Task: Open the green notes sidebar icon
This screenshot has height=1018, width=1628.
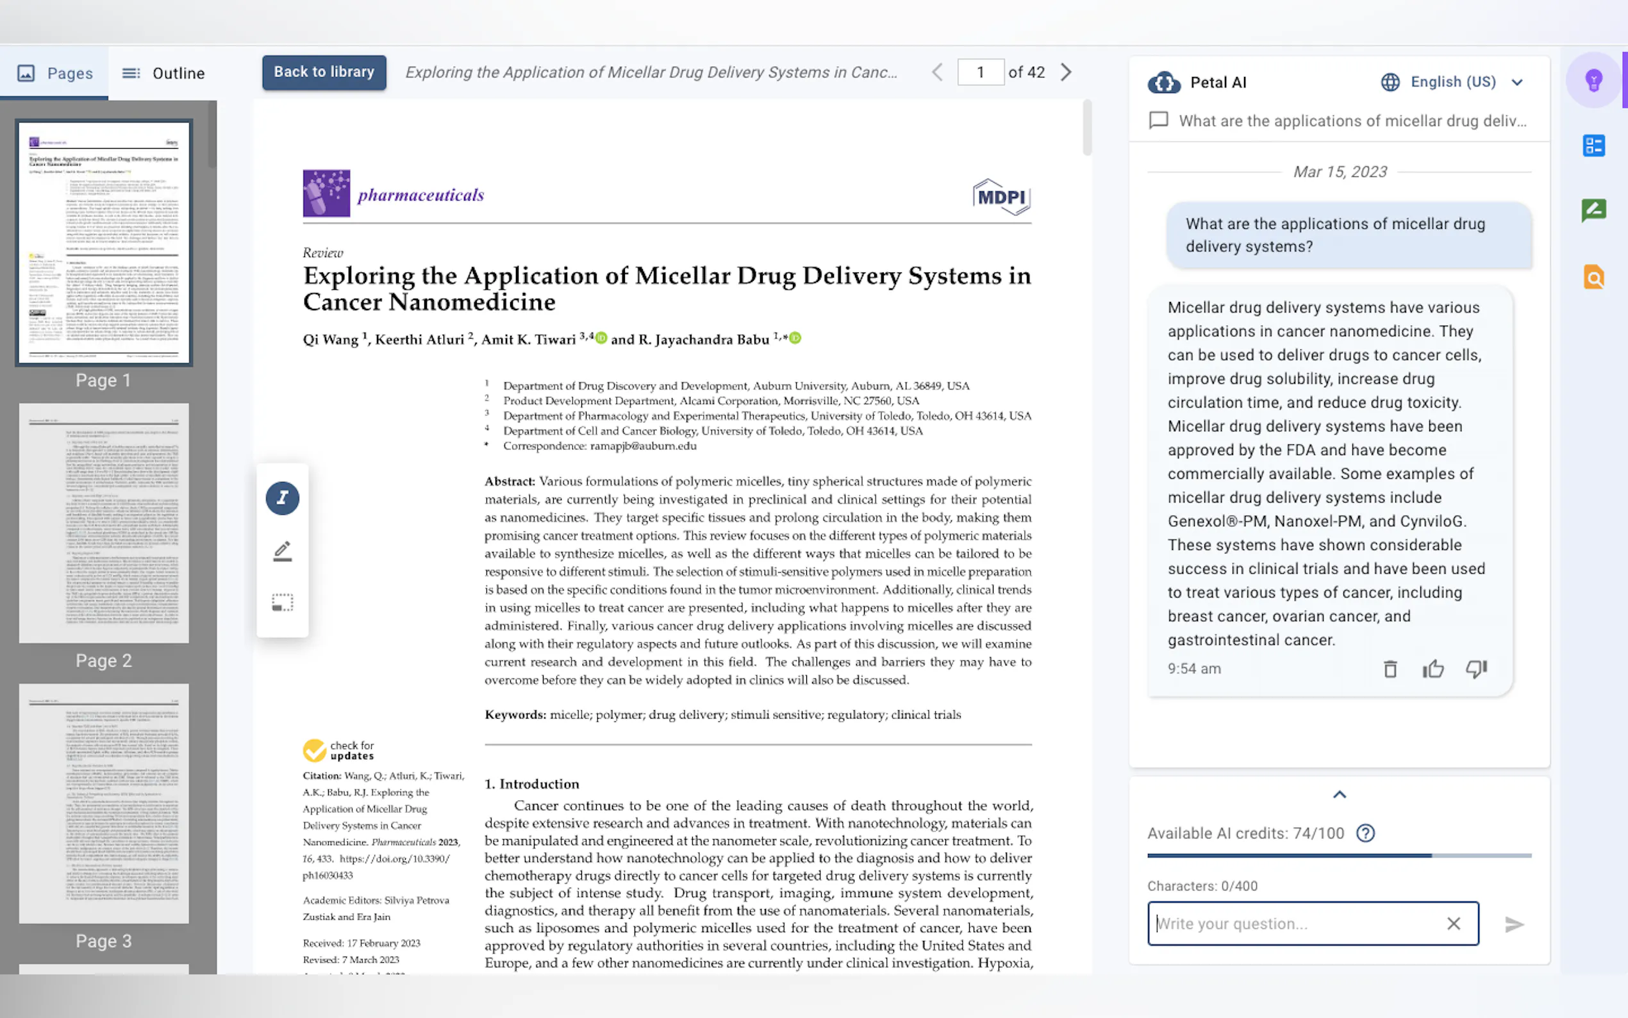Action: click(1593, 211)
